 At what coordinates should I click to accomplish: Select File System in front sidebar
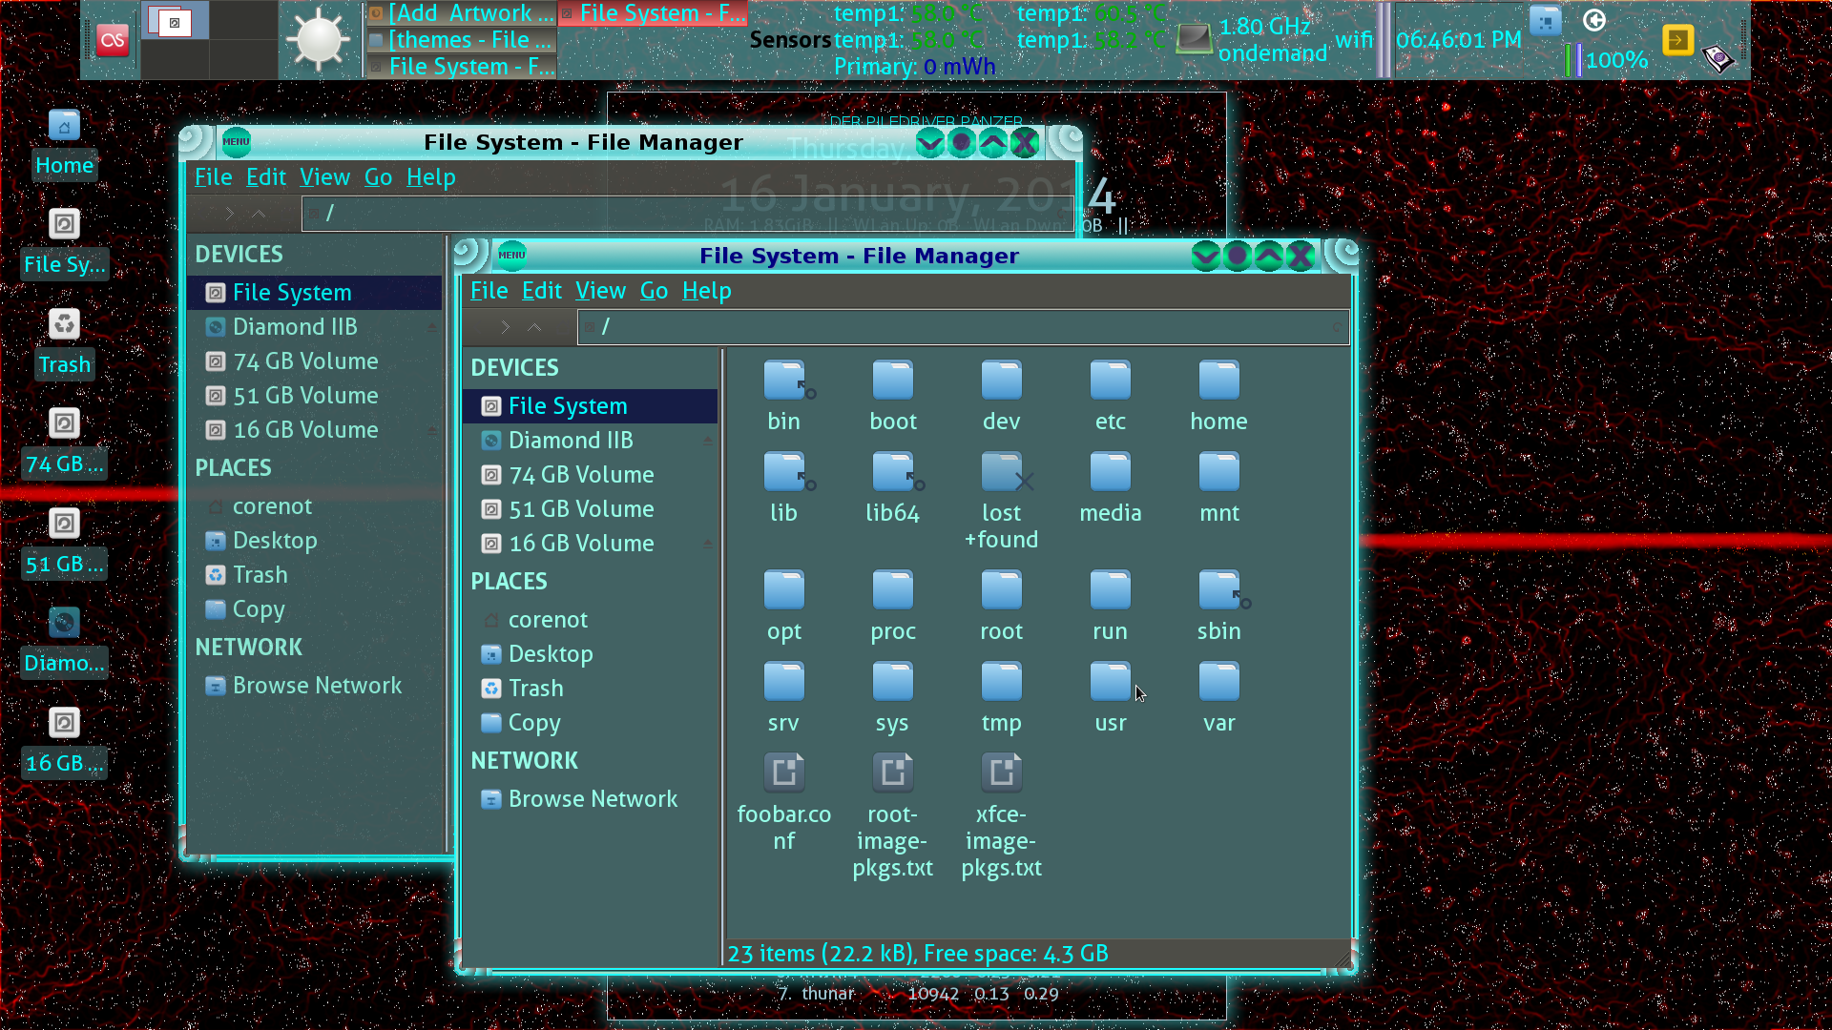[x=590, y=406]
